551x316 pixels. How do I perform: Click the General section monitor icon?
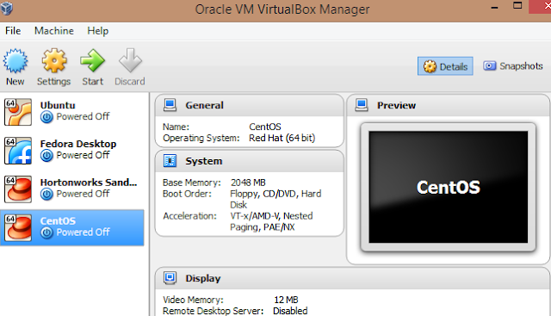tap(170, 105)
